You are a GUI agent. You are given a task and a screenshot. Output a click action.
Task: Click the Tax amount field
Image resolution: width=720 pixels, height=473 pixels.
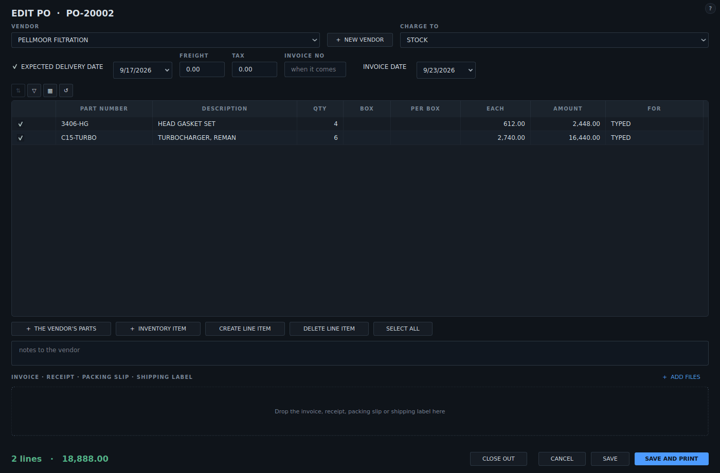(255, 69)
